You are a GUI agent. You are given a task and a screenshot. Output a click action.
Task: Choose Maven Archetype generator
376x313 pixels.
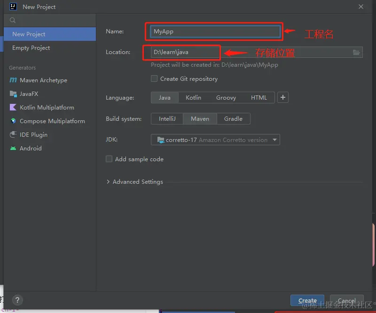(x=50, y=80)
